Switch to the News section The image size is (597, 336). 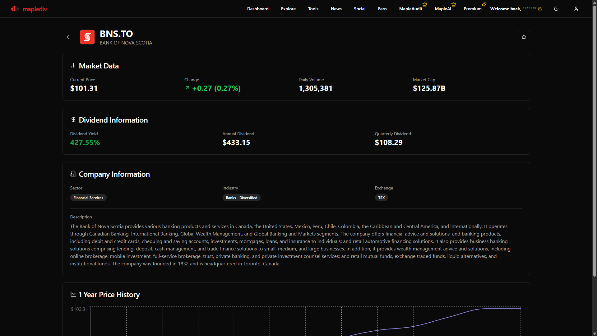336,9
